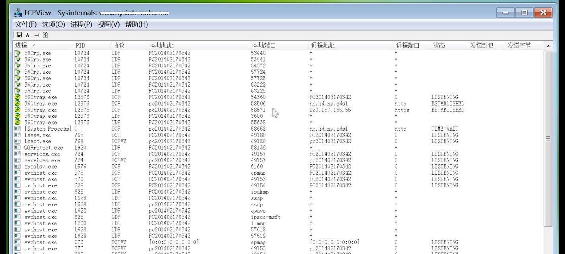The width and height of the screenshot is (565, 254).
Task: Click svchost.exe icon on the qwave row
Action: click(x=17, y=211)
